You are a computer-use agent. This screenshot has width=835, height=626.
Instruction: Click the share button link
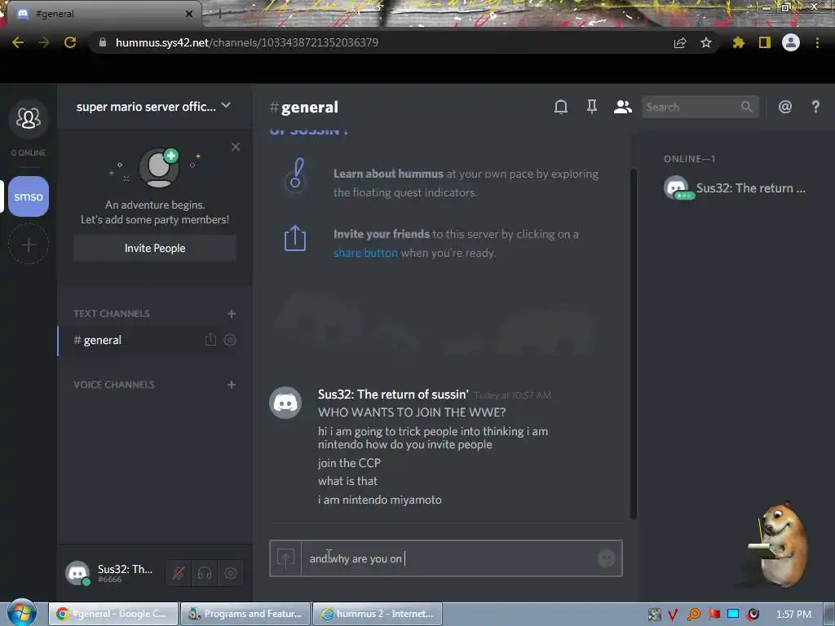pyautogui.click(x=365, y=253)
